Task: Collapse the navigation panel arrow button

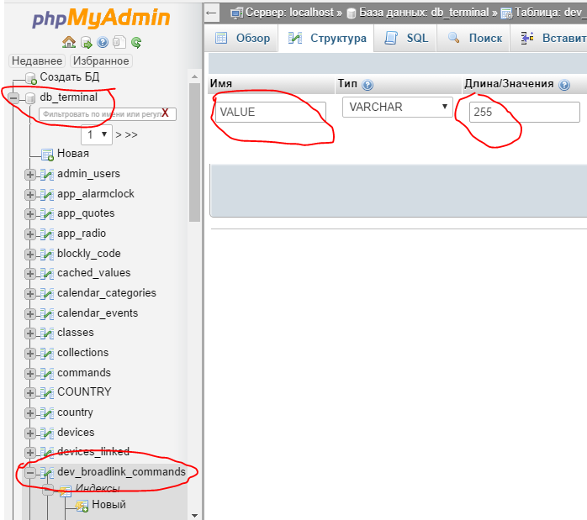Action: coord(212,13)
